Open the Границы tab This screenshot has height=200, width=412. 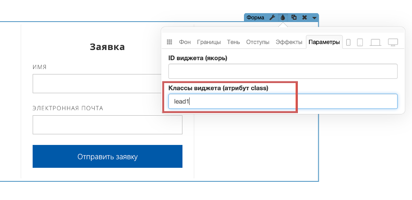[x=209, y=42]
